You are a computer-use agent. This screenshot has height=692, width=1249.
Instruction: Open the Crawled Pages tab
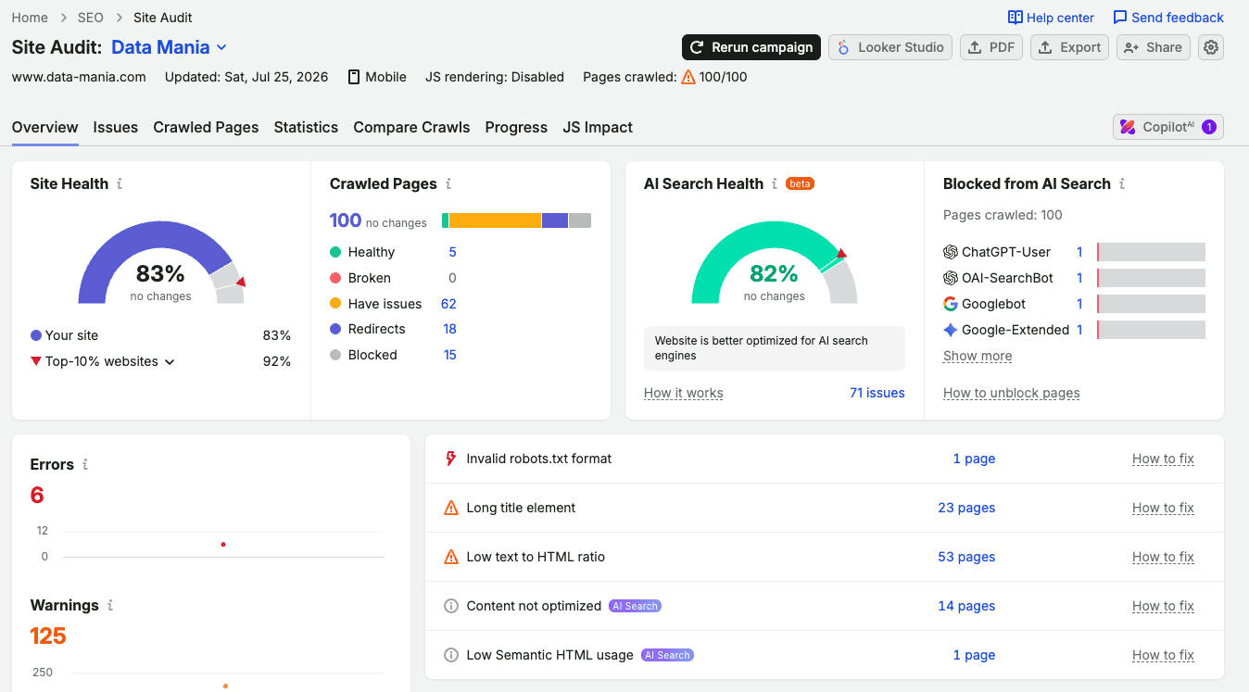point(206,127)
